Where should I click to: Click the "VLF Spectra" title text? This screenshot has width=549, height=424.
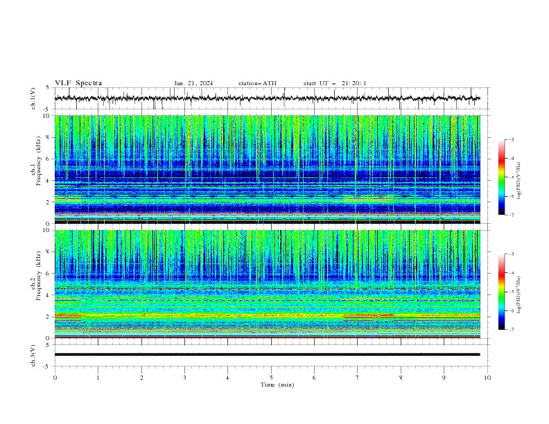(78, 83)
